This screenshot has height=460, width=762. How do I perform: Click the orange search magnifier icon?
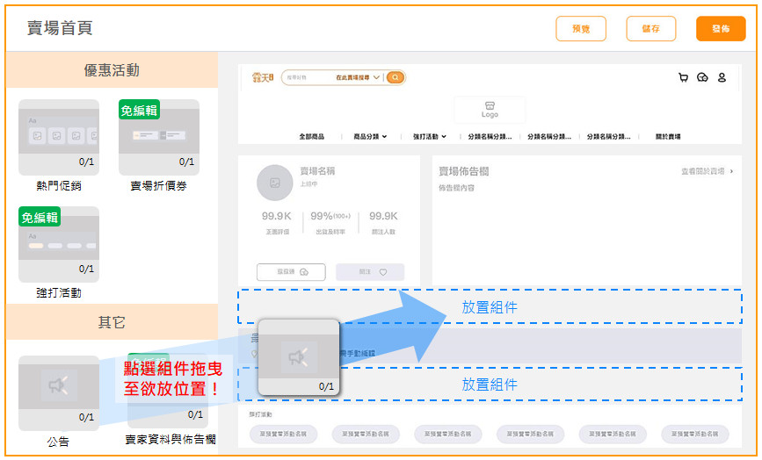396,77
